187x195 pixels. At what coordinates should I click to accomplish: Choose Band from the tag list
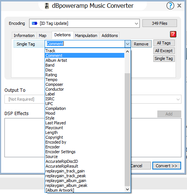pyautogui.click(x=84, y=65)
